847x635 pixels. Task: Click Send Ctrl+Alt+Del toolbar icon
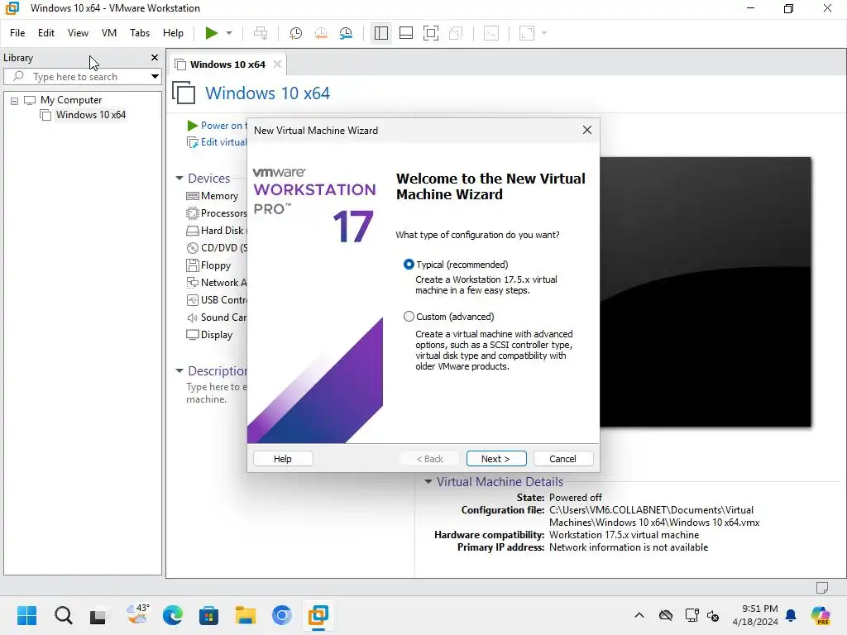[261, 33]
